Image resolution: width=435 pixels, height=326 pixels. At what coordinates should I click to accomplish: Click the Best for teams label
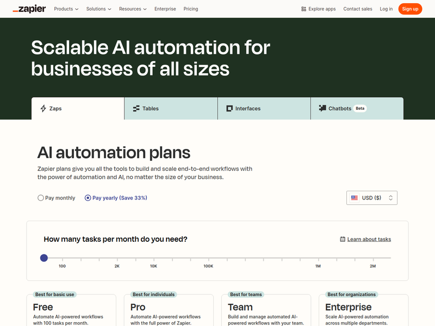tap(246, 294)
